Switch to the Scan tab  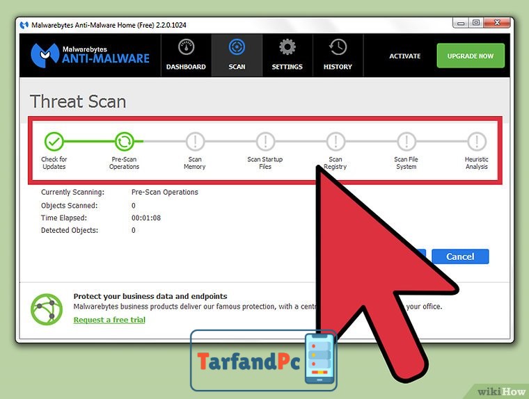(237, 56)
